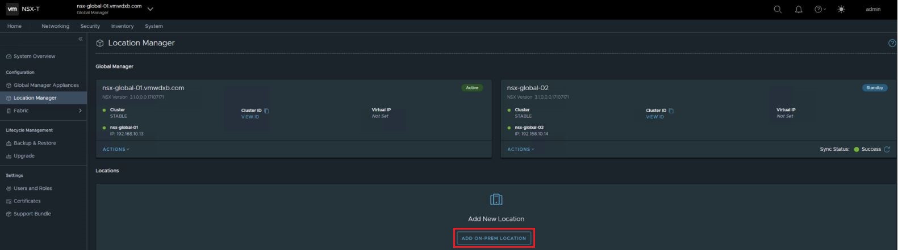Image resolution: width=898 pixels, height=250 pixels.
Task: Copy Cluster ID for nsx-global-01.vmwdxb.com
Action: click(267, 111)
